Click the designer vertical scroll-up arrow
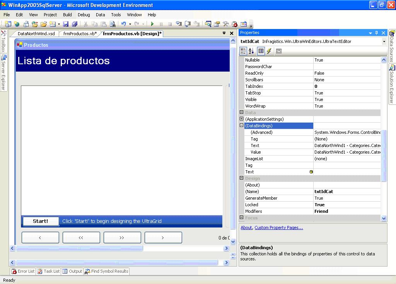The image size is (396, 284). tap(233, 40)
